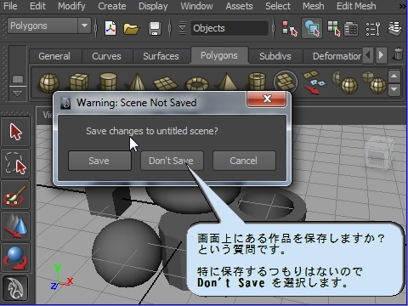
Task: Open the Window menu
Action: pyautogui.click(x=196, y=6)
